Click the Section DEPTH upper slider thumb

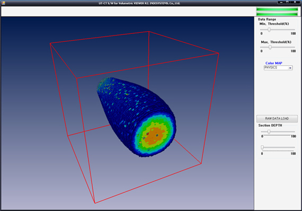269,132
